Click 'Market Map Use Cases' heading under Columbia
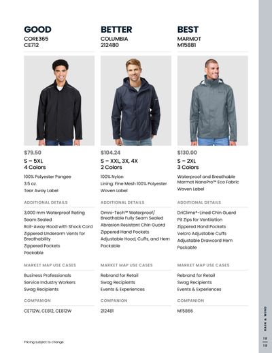 (x=126, y=265)
